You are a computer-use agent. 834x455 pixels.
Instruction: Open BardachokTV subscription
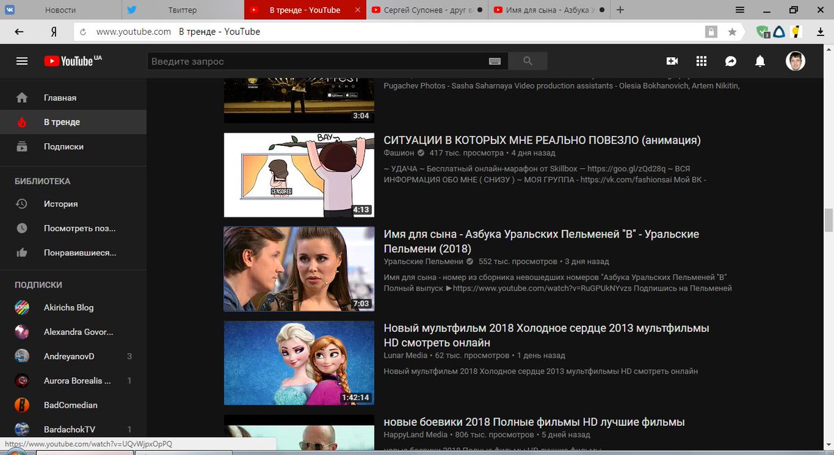coord(73,429)
